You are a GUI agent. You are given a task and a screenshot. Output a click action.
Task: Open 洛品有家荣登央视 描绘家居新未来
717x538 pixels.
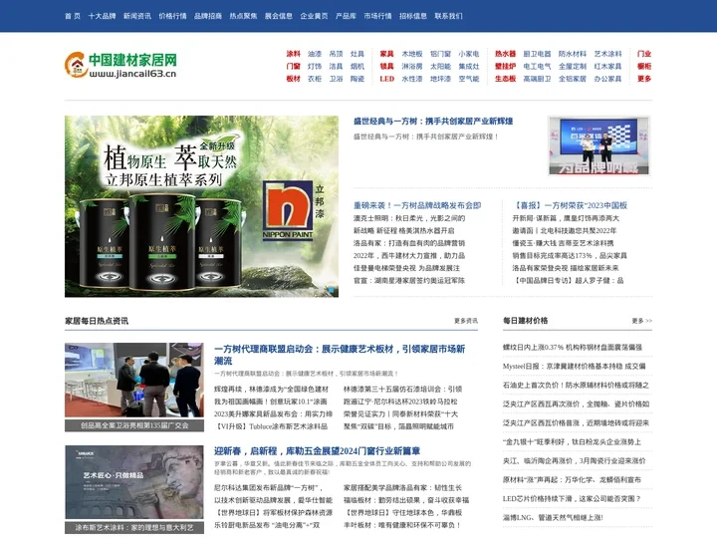pyautogui.click(x=566, y=268)
